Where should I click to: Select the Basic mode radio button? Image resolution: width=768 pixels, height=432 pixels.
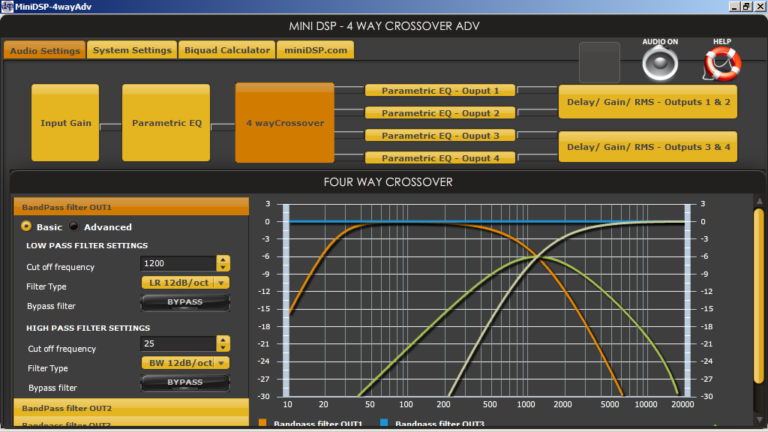(x=26, y=226)
